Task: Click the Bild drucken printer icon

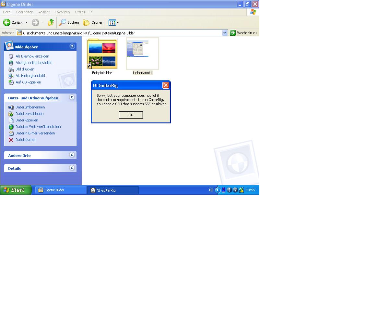Action: 11,69
